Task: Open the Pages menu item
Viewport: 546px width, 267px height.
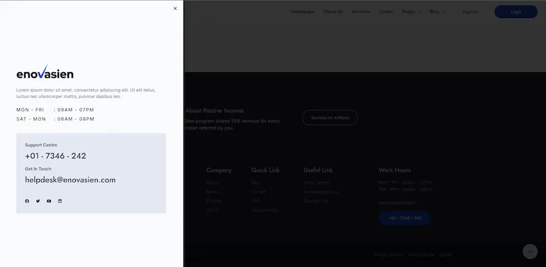Action: coord(408,12)
